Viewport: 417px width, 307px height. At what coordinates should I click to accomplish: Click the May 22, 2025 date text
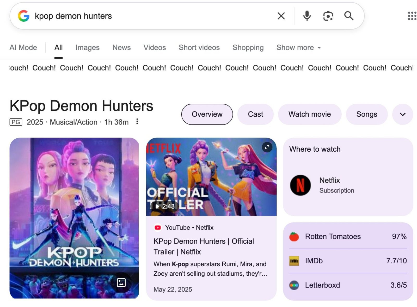tap(173, 290)
